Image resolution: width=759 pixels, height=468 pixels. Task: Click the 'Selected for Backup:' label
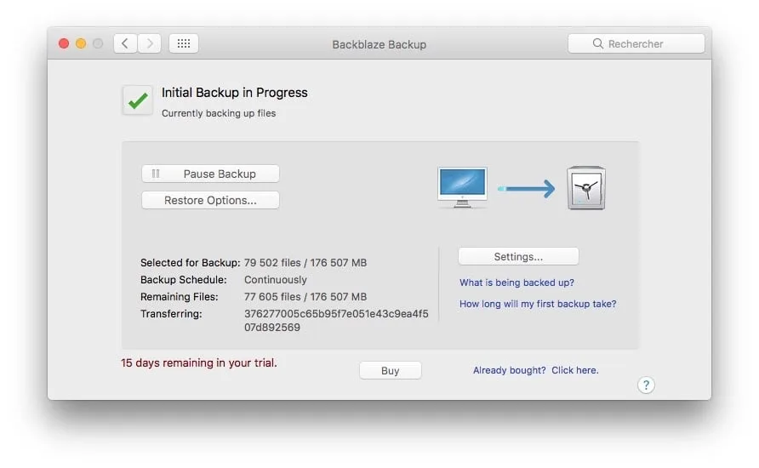(x=191, y=263)
